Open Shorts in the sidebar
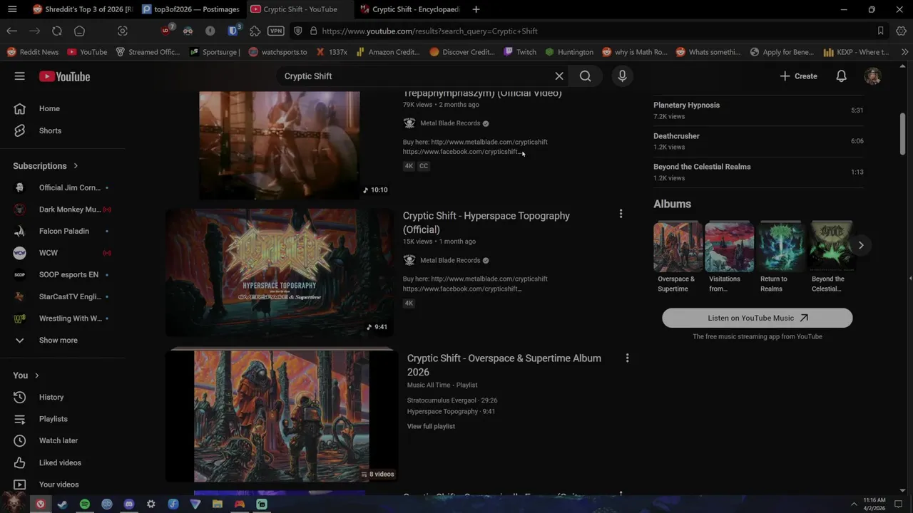The height and width of the screenshot is (513, 913). tap(63, 130)
